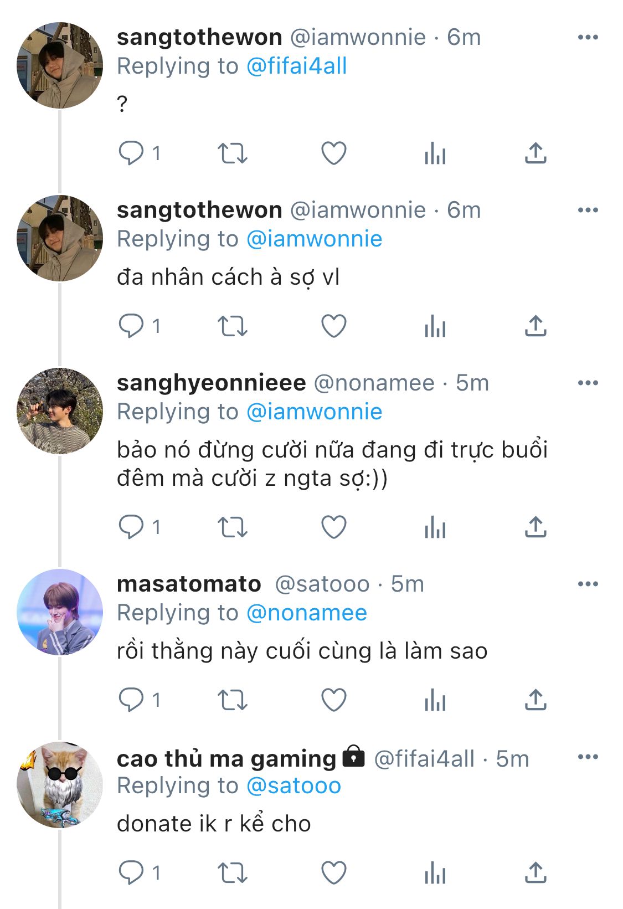This screenshot has width=623, height=909.
Task: Like masatomato's tweet
Action: pos(334,700)
